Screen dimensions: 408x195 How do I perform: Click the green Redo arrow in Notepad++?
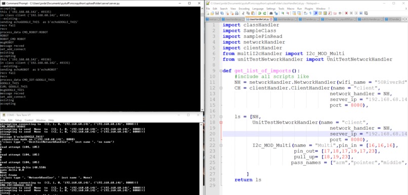point(264,13)
